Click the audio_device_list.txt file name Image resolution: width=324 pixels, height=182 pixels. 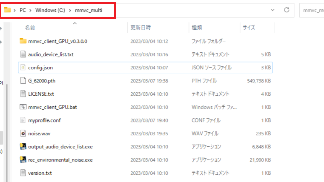pos(51,54)
